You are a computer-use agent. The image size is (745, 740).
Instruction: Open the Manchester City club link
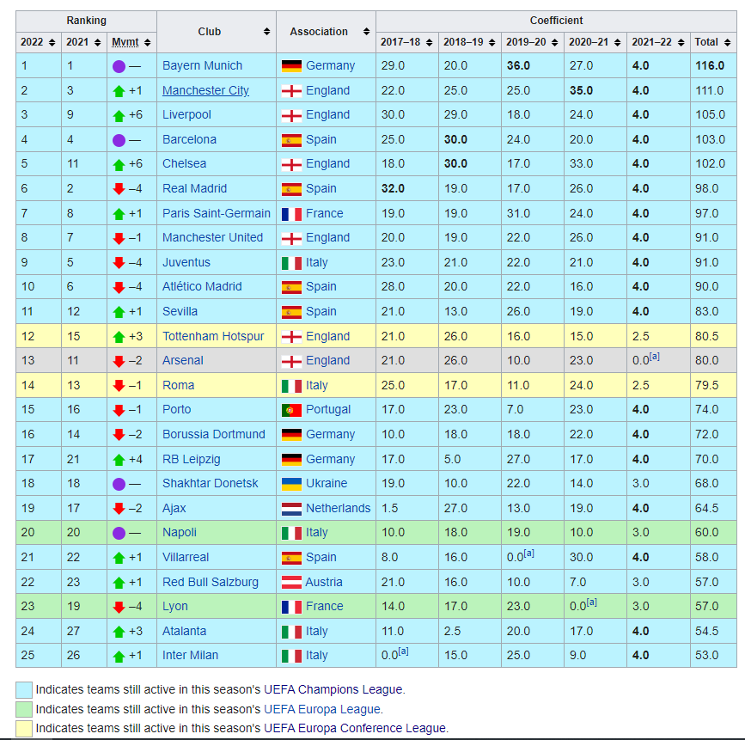[205, 90]
